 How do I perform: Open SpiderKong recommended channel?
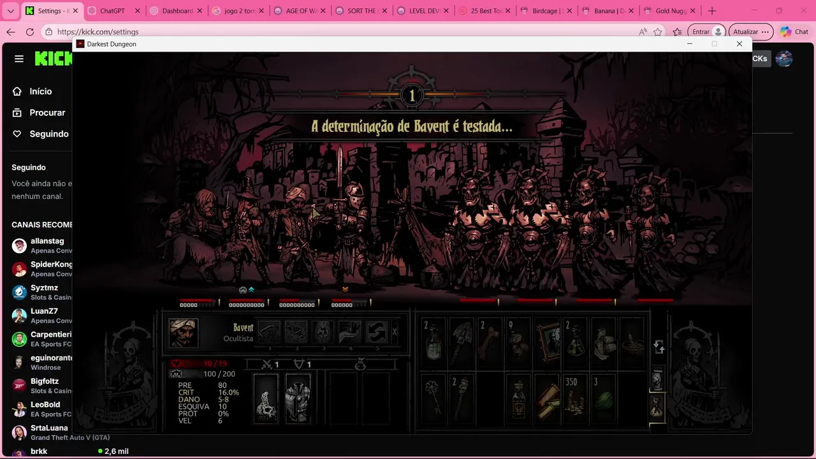pyautogui.click(x=41, y=269)
